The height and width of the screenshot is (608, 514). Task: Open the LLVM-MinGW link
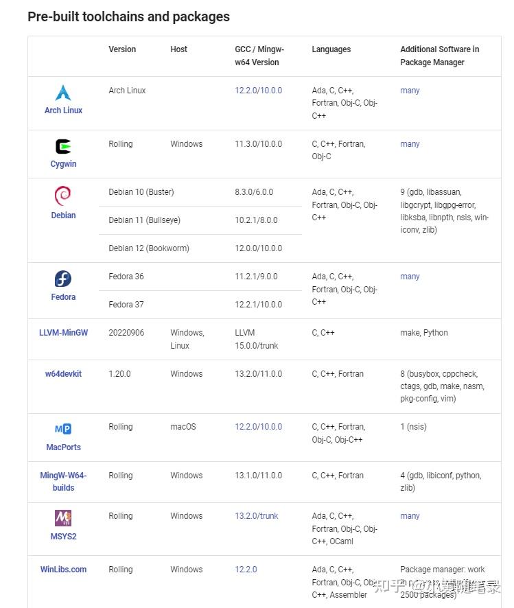click(63, 333)
